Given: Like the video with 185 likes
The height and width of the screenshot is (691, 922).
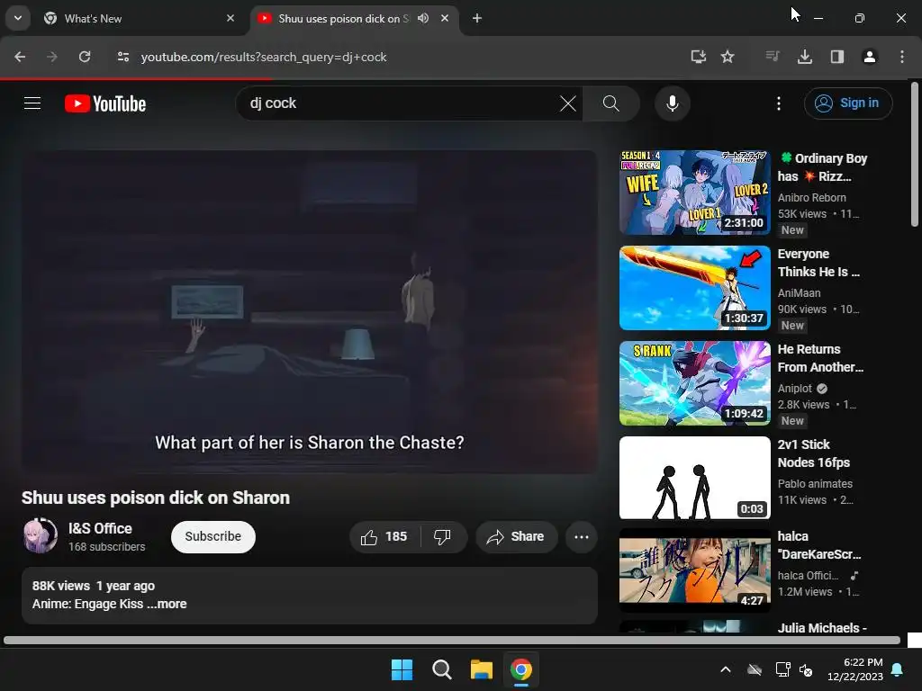Looking at the screenshot, I should (384, 536).
